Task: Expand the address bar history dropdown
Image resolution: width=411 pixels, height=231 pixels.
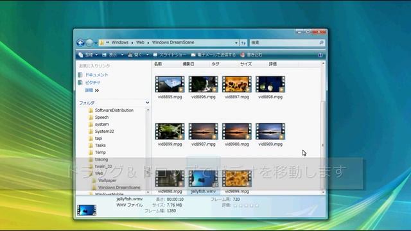Action: pos(236,43)
